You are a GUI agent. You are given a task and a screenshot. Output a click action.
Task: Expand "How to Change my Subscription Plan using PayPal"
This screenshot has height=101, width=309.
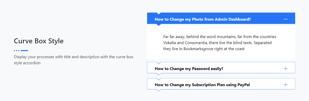pos(202,85)
